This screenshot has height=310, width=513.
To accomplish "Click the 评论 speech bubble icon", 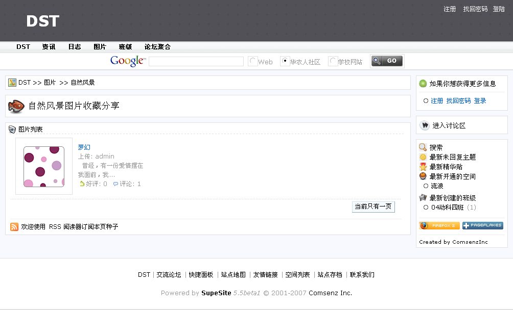I will pos(115,184).
